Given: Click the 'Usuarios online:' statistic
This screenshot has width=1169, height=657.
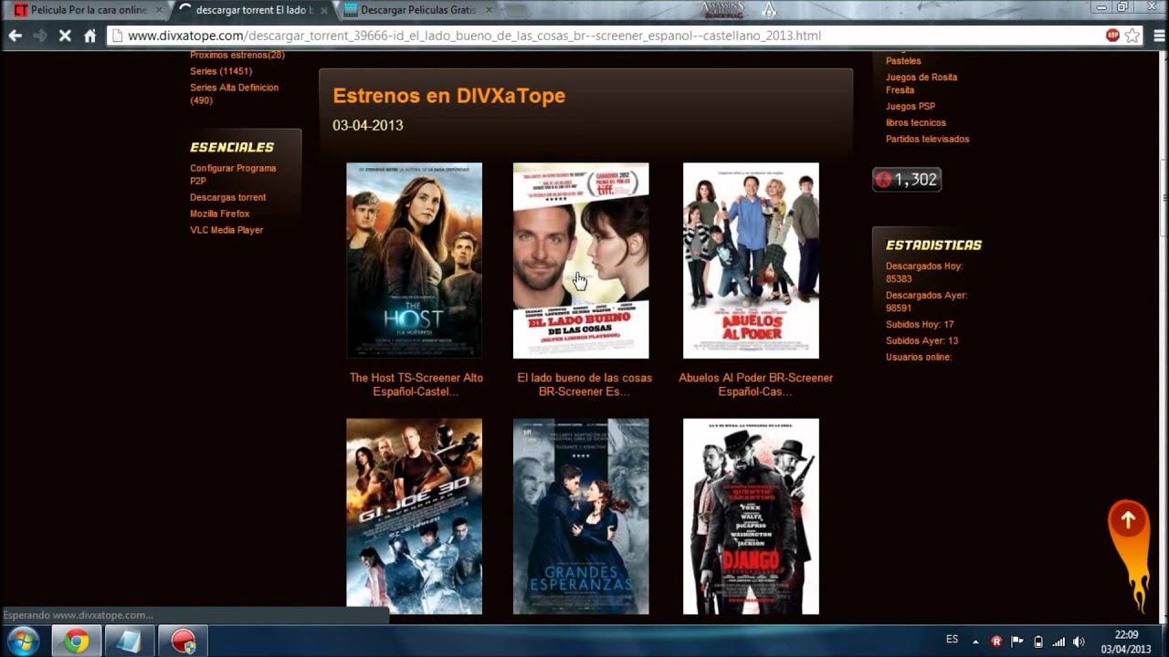Looking at the screenshot, I should 919,358.
